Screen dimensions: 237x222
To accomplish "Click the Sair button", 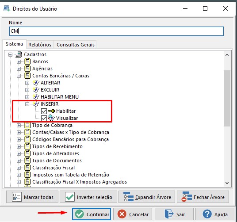I will (x=174, y=214).
